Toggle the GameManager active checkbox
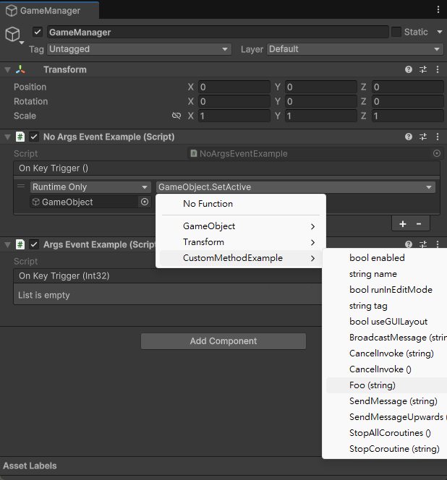The height and width of the screenshot is (480, 447). tap(38, 33)
